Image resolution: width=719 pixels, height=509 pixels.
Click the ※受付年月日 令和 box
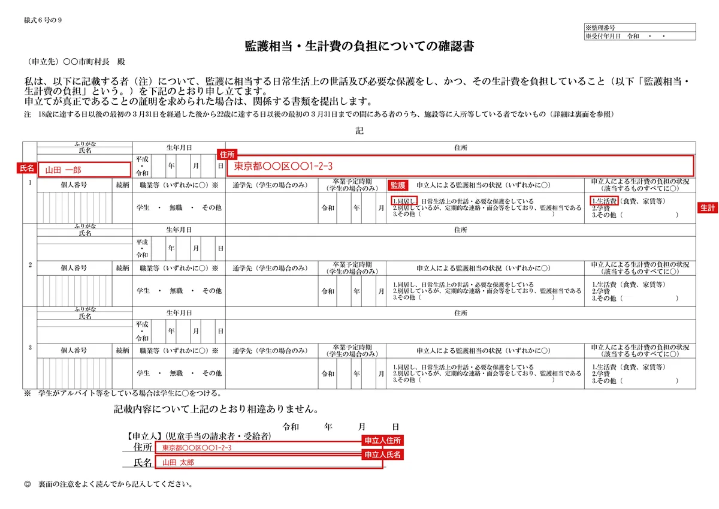pyautogui.click(x=639, y=36)
